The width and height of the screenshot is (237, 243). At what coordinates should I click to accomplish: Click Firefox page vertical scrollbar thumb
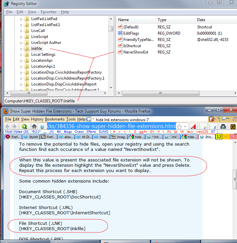tap(235, 180)
